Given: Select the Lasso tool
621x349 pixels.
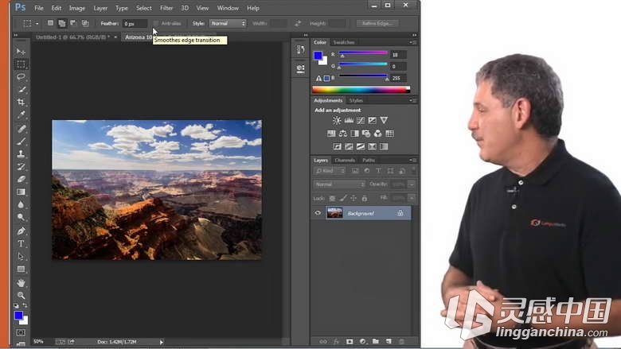Looking at the screenshot, I should [x=21, y=76].
